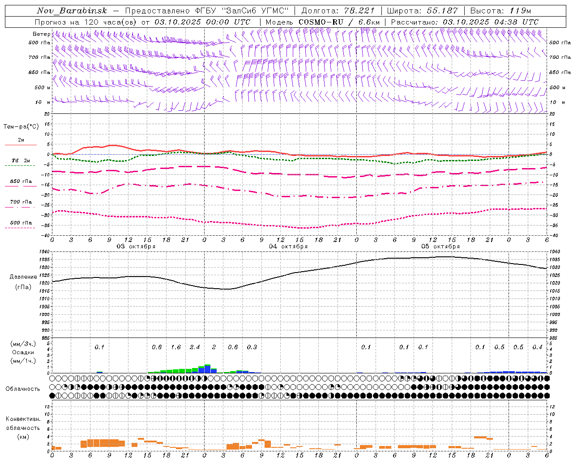573x459 pixels.
Task: Click the Облачность cloud cover label
Action: (23, 389)
